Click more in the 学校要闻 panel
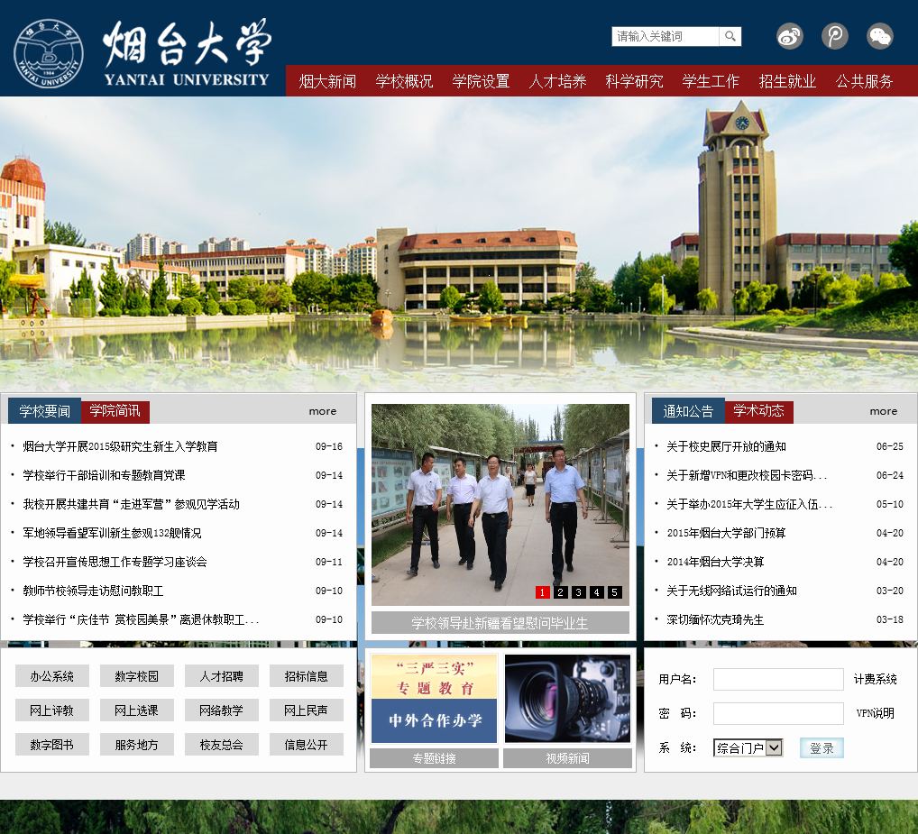Screen dimensions: 918x834 point(323,411)
